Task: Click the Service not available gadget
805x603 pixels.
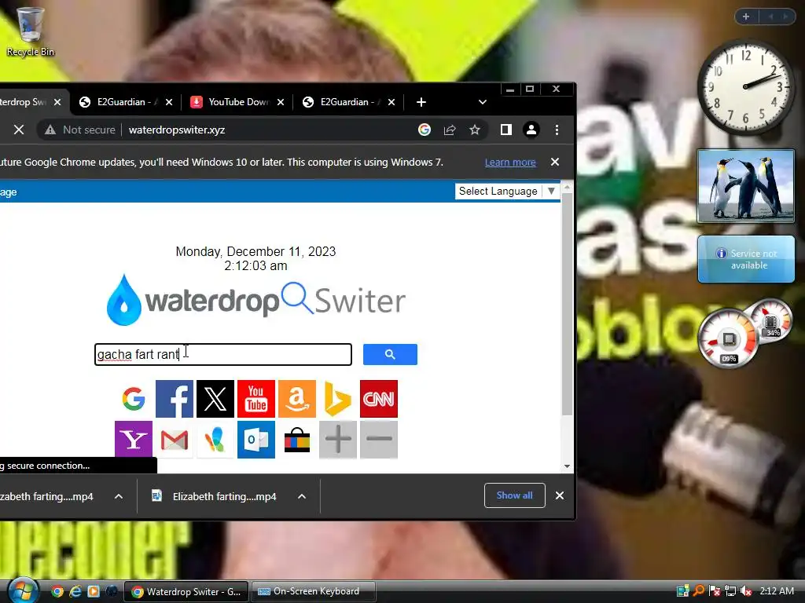Action: 746,259
